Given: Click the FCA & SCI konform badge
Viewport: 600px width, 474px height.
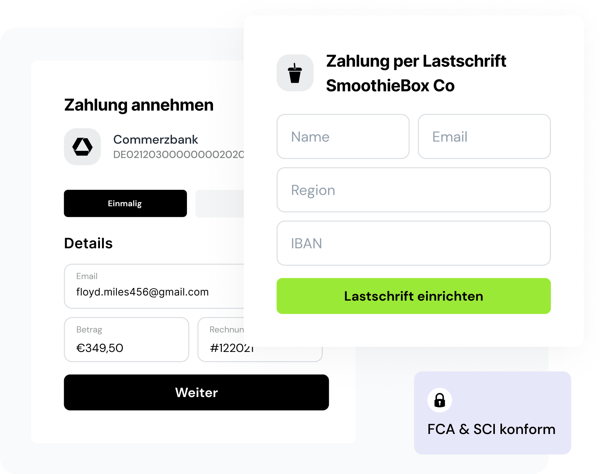Looking at the screenshot, I should [492, 413].
